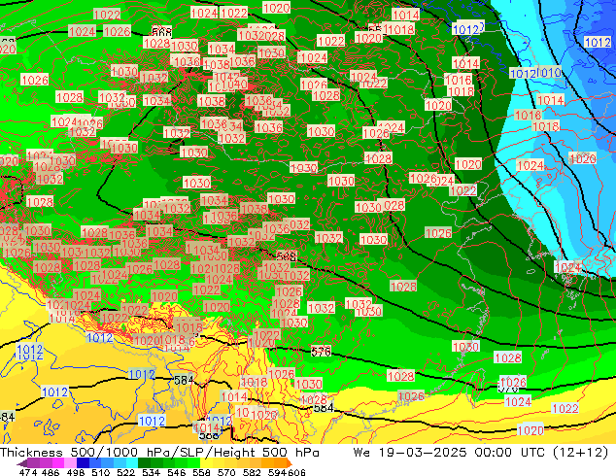Screen dimensions: 616x476
Task: Click the cyan swatch left of 534
Action: pos(132,463)
